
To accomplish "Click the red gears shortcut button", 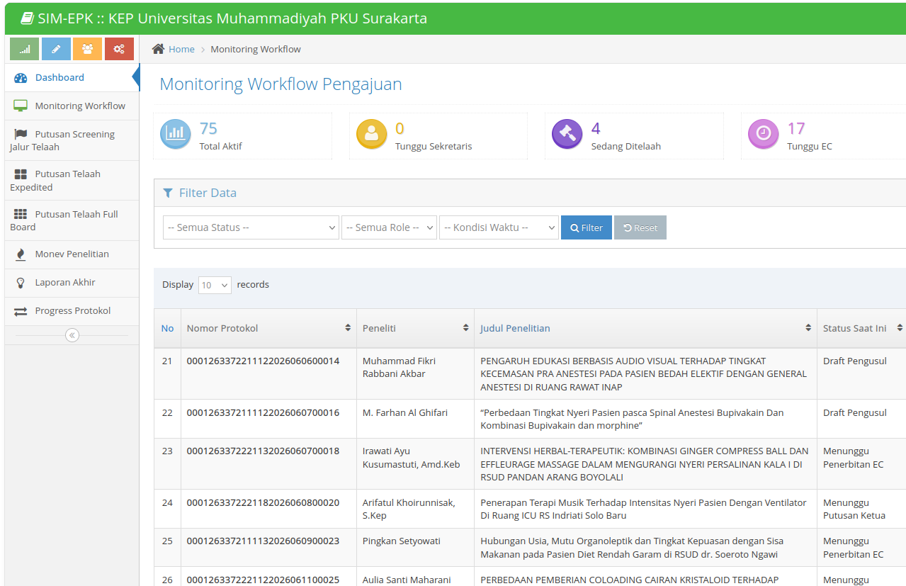I will 119,49.
